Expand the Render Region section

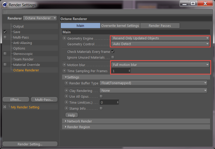pyautogui.click(x=66, y=127)
